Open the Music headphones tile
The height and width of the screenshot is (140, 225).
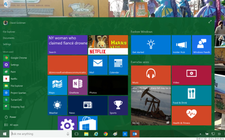151,75
